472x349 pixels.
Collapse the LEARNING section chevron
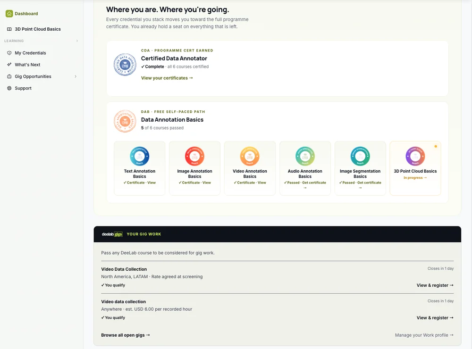77,41
